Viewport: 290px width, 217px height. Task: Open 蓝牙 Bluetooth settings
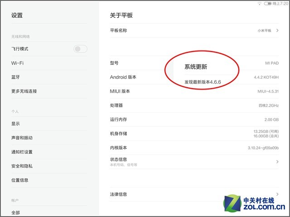coord(16,77)
